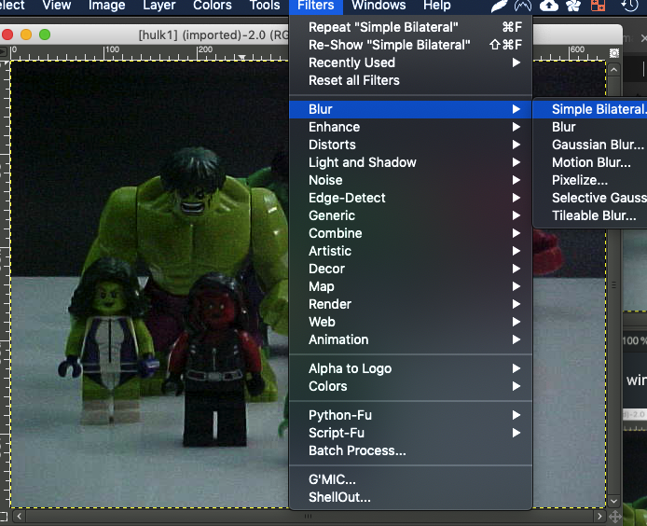The image size is (647, 526).
Task: Open the Render submenu
Action: (410, 304)
